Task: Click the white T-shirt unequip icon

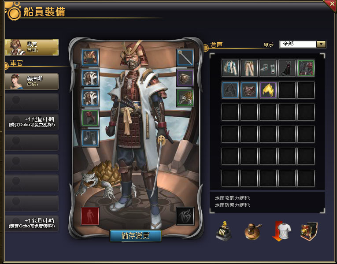Action: [281, 231]
